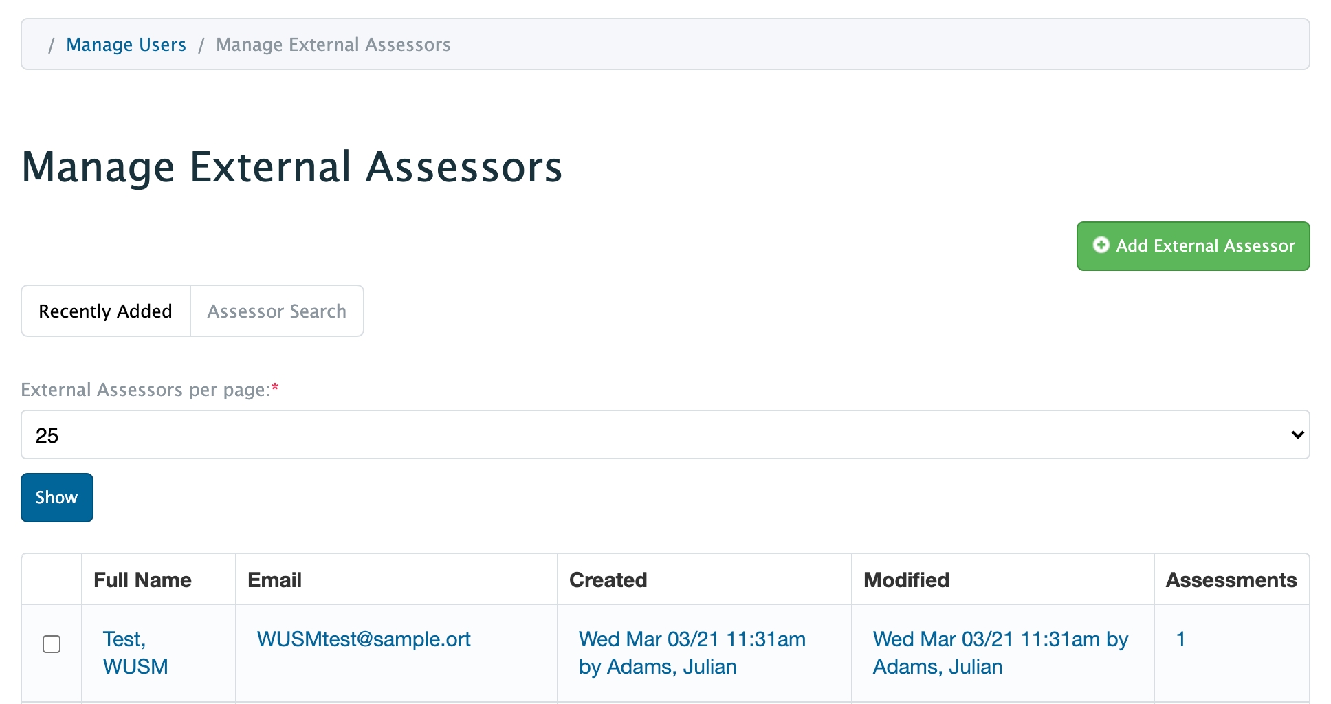Open the External Assessors per page dropdown
This screenshot has width=1331, height=704.
tap(664, 435)
